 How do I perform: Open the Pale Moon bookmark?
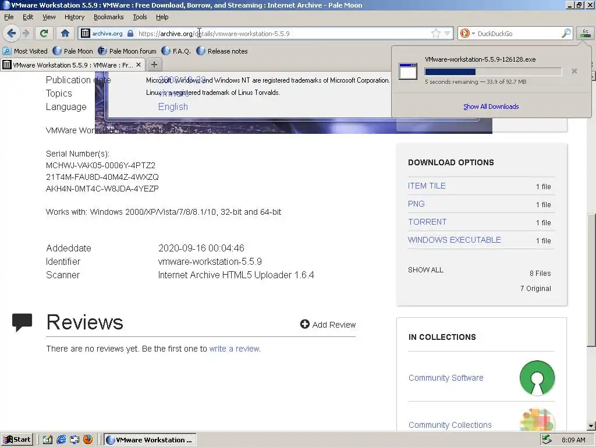point(73,51)
